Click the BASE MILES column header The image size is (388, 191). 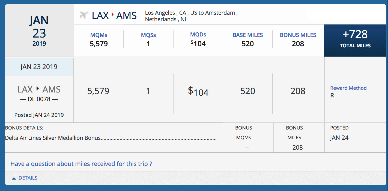pos(248,35)
